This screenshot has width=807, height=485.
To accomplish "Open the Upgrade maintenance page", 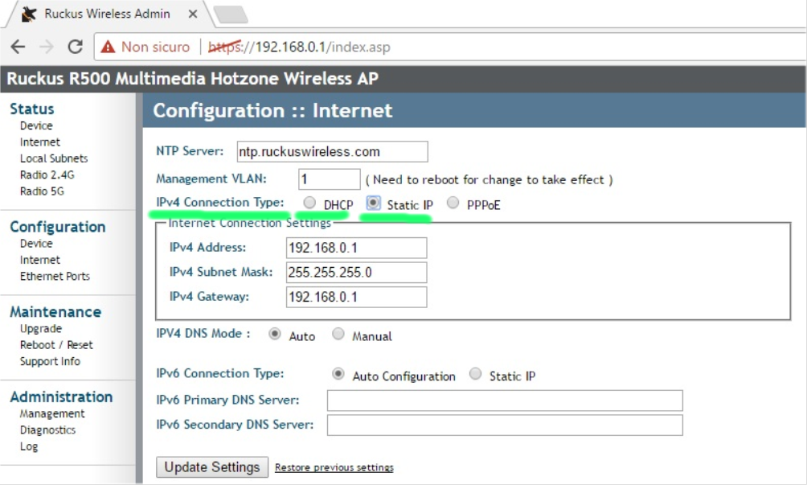I will coord(41,328).
